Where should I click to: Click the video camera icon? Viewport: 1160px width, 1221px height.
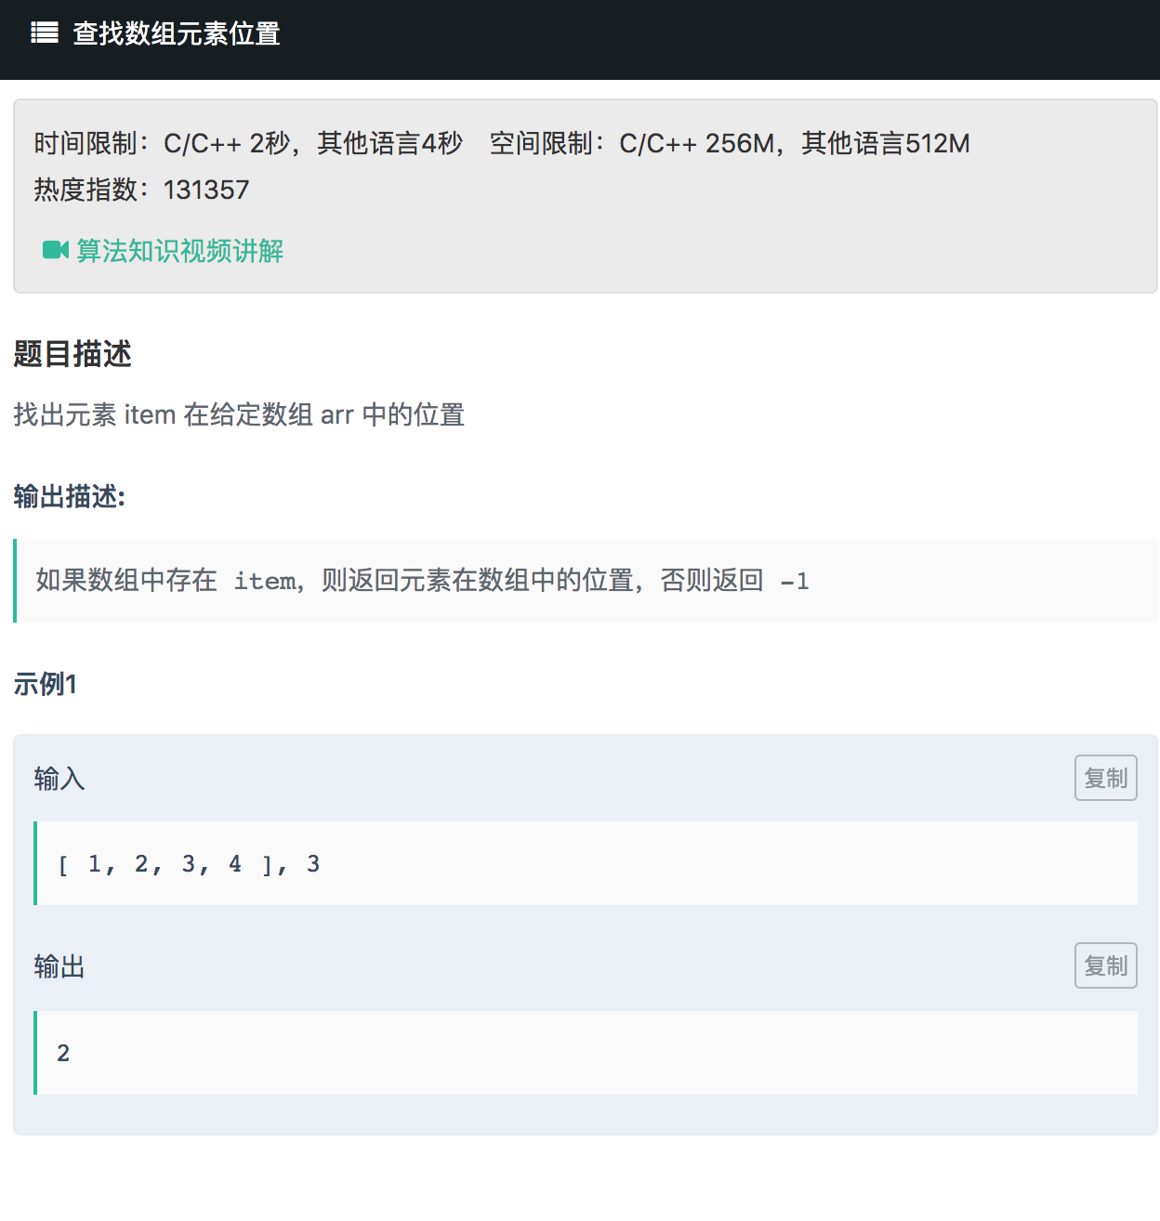point(56,250)
